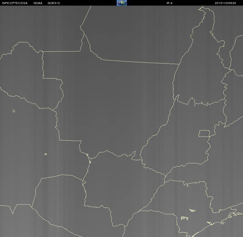Click the INPE/CPTEC/DSA header text

[15, 3]
